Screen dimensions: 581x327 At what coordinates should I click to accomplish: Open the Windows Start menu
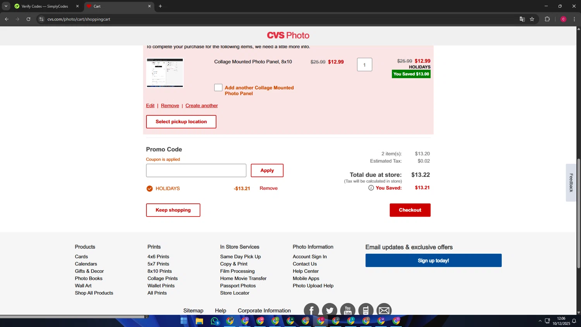184,321
